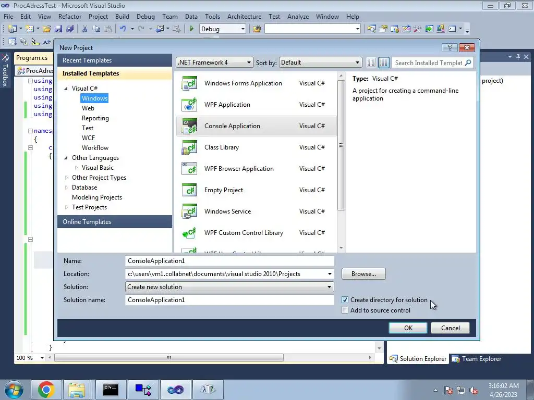Click the Solution Explorer icon in the toolbar
Viewport: 534px width, 400px height.
click(371, 29)
